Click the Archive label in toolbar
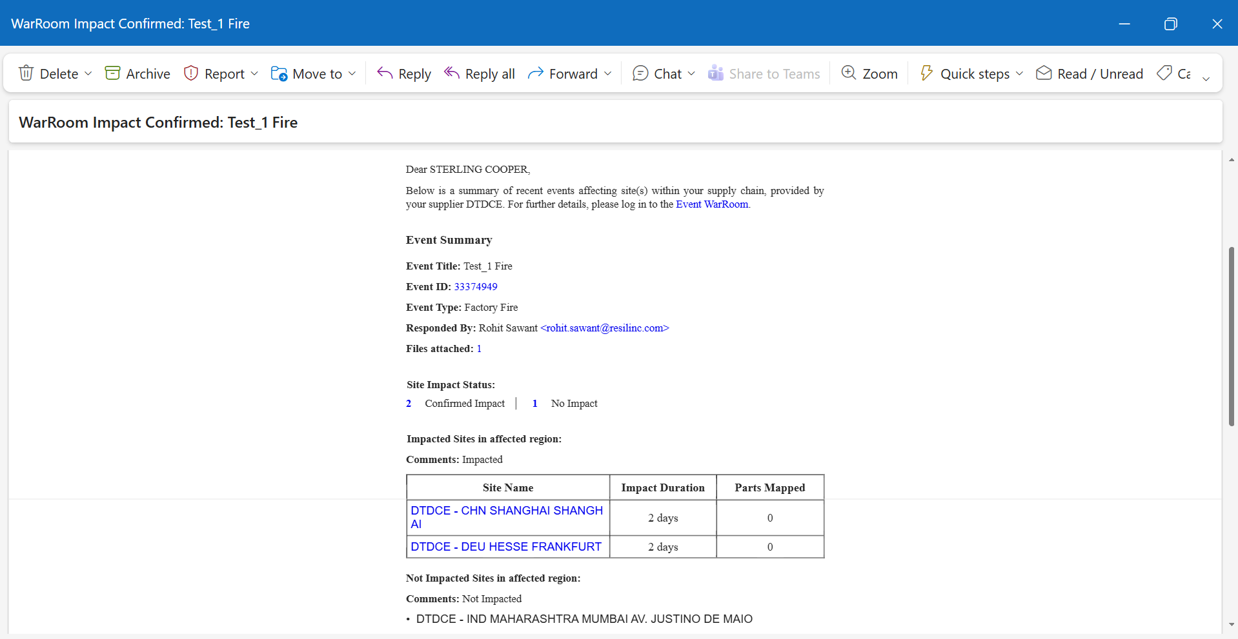The image size is (1238, 639). 148,74
